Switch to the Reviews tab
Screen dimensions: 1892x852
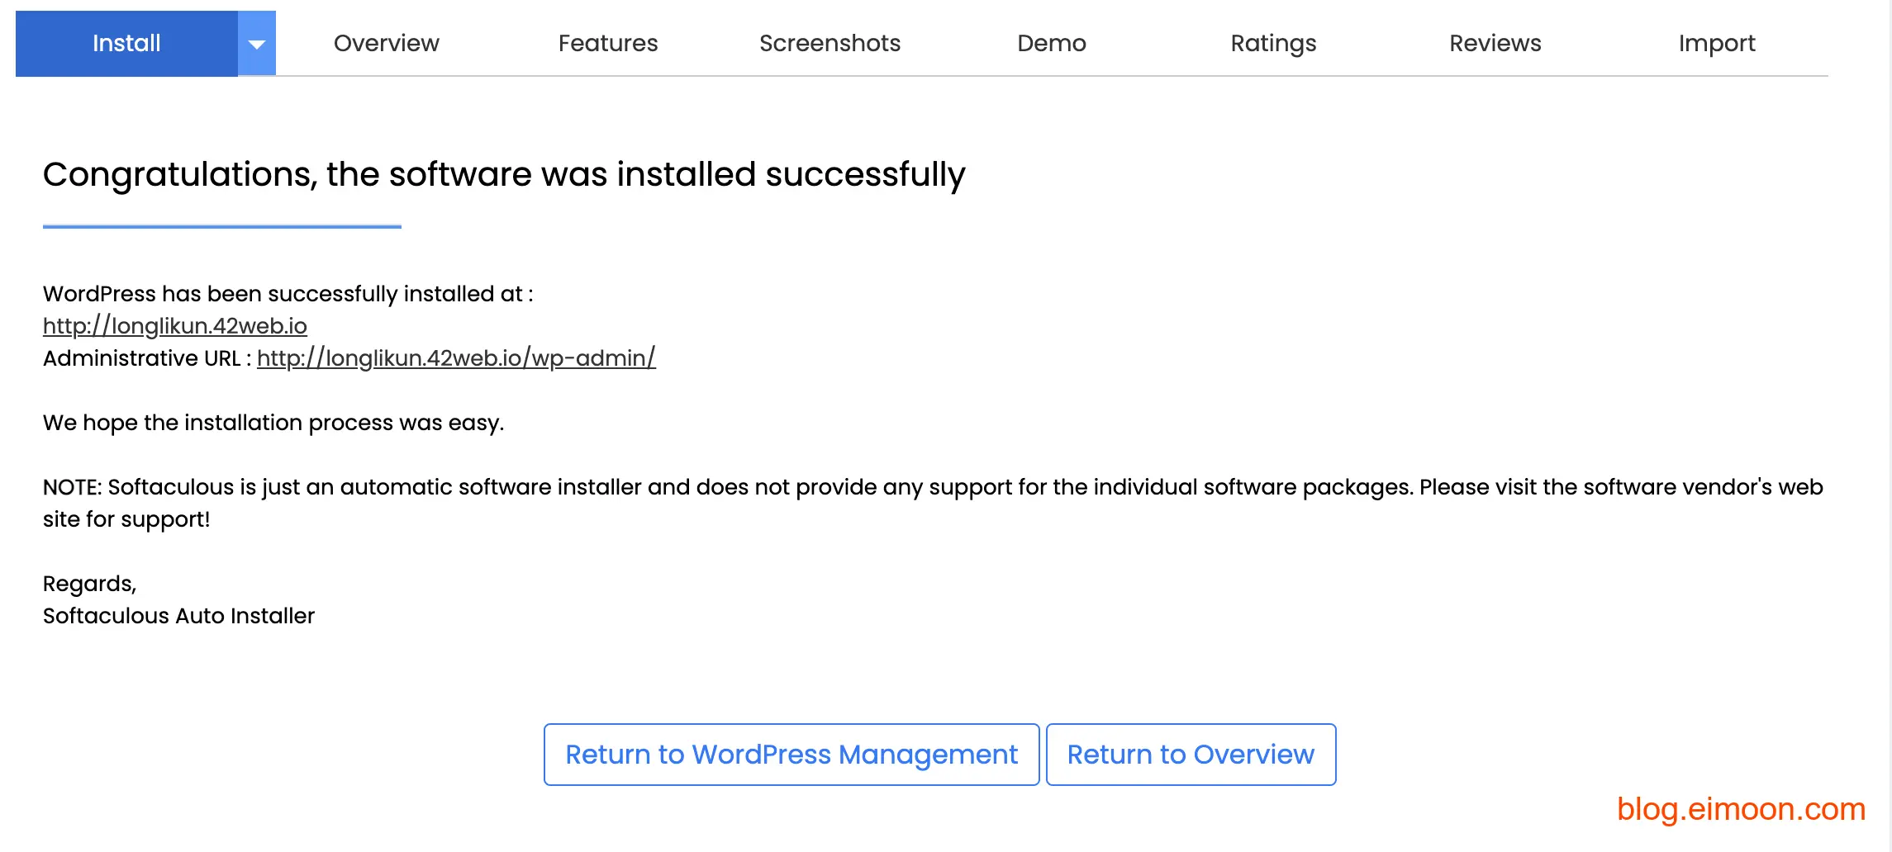(1495, 44)
